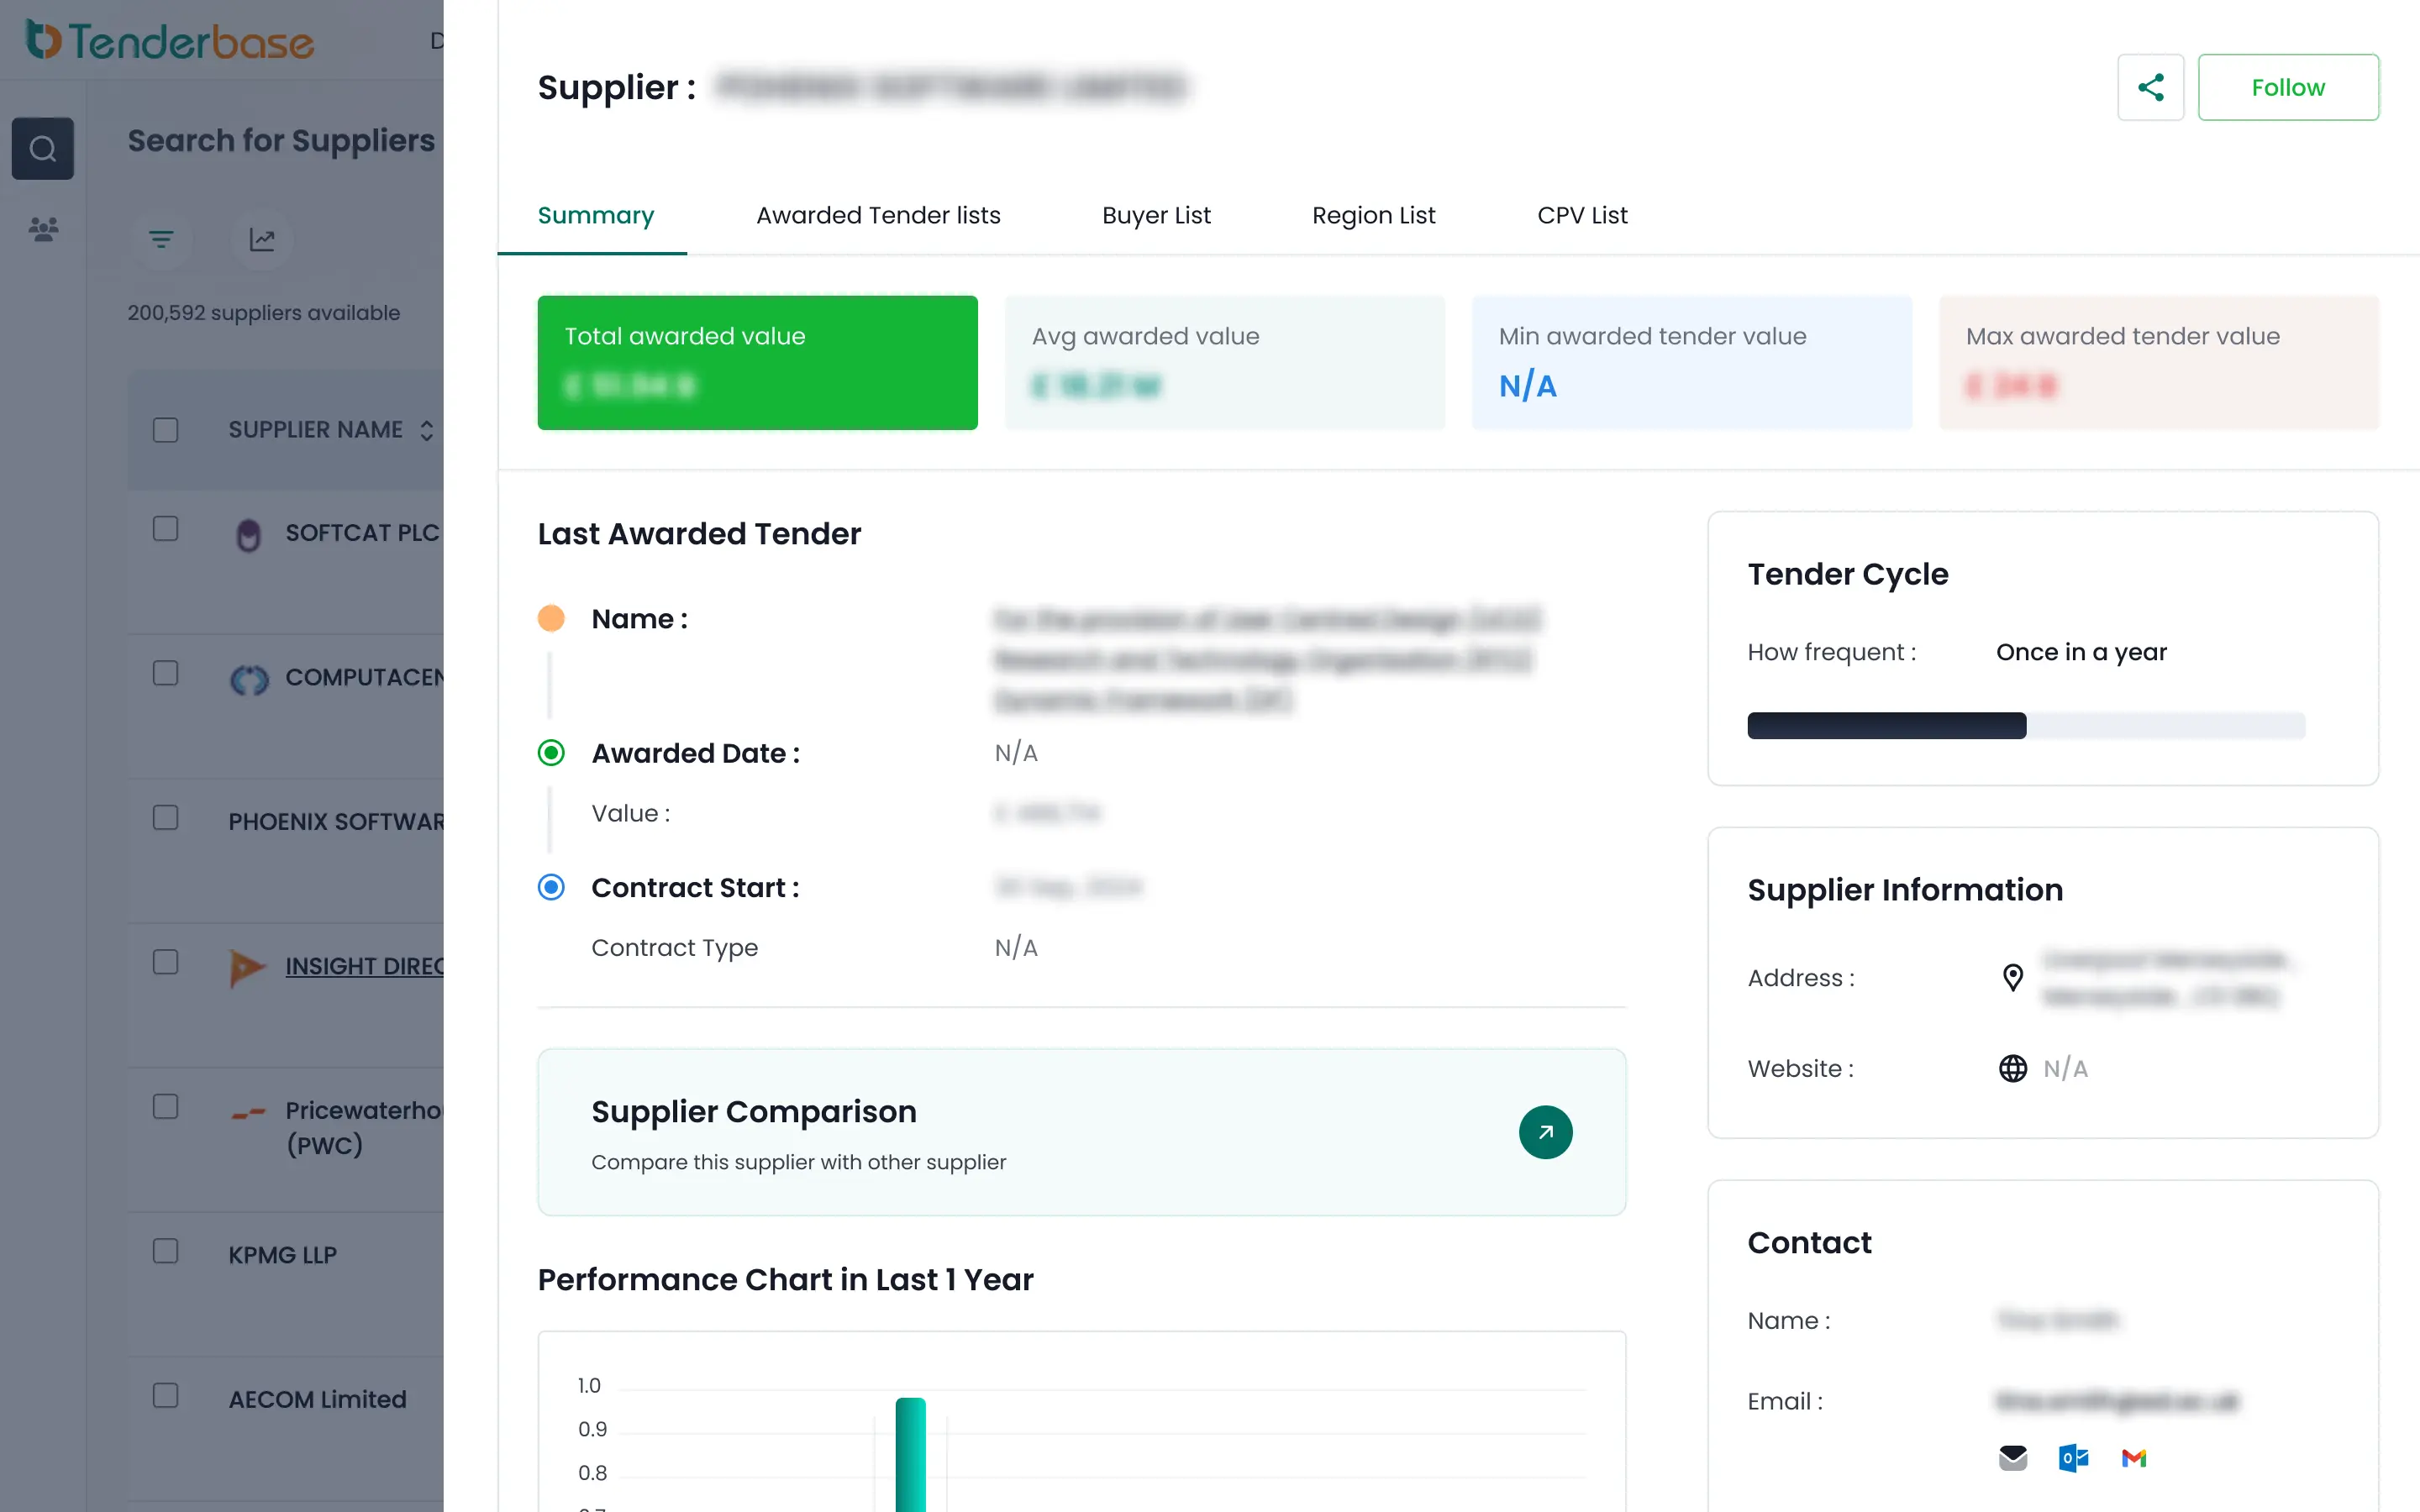
Task: Go to CPV List tab
Action: point(1581,215)
